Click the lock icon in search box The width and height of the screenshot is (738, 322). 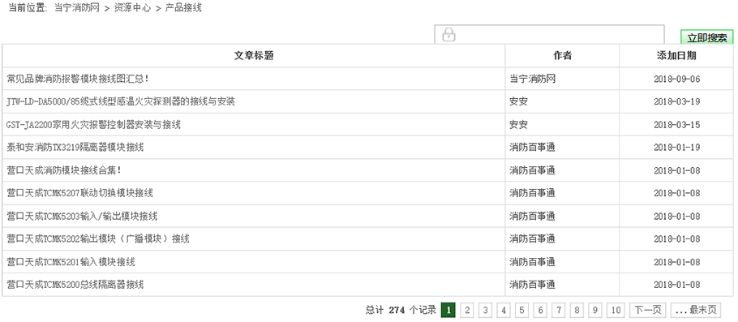coord(448,34)
